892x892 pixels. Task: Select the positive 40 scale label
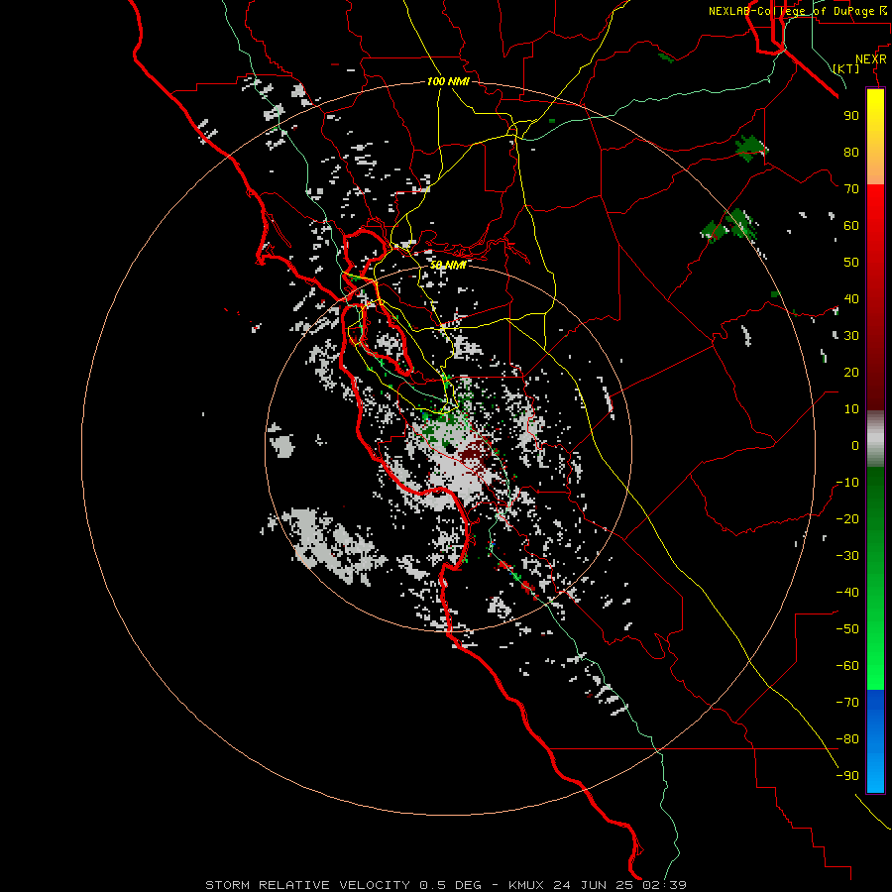pyautogui.click(x=851, y=298)
